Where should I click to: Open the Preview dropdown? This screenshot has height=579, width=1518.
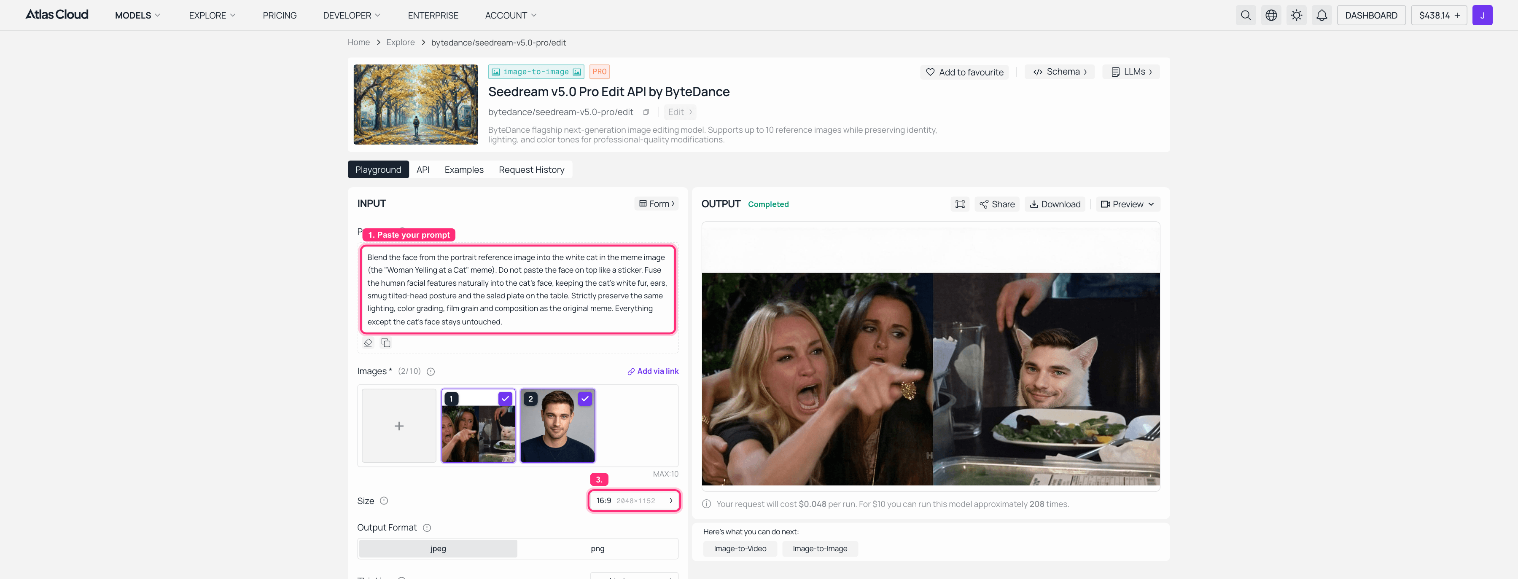(x=1127, y=204)
